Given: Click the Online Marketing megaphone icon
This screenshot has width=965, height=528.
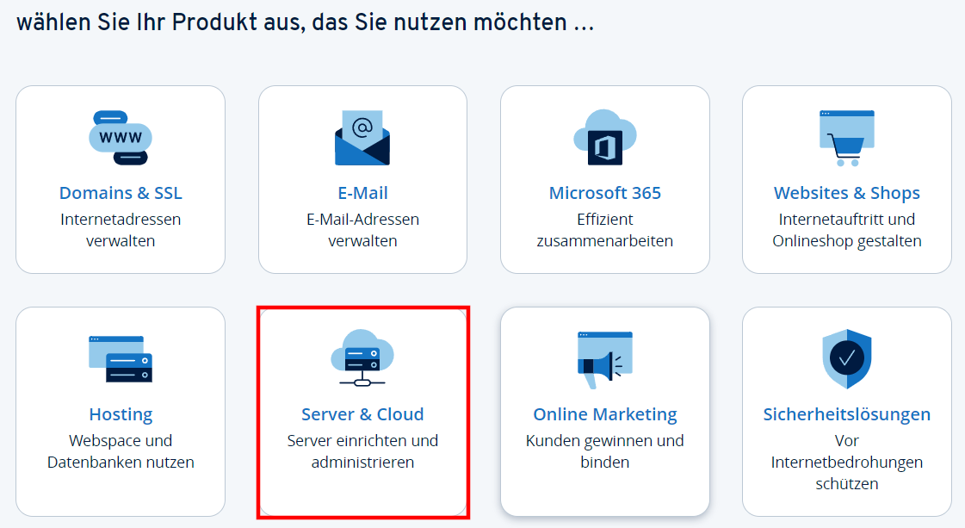Looking at the screenshot, I should pos(605,360).
